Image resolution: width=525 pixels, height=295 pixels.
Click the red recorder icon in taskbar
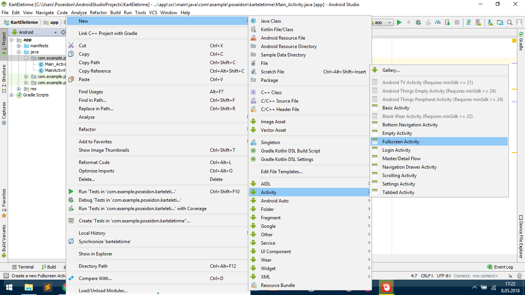(386, 288)
